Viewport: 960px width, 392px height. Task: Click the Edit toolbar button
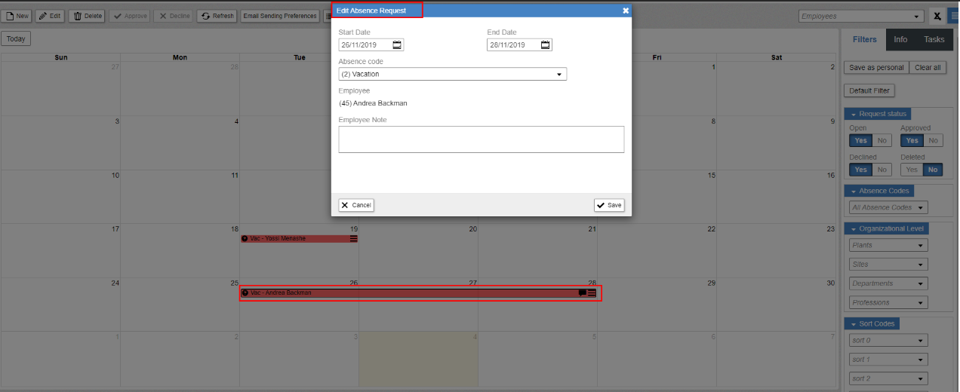51,16
